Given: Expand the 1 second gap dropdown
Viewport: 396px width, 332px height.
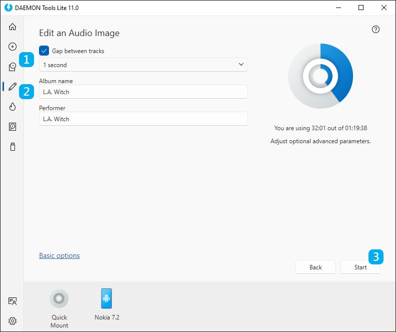Looking at the screenshot, I should [x=143, y=65].
